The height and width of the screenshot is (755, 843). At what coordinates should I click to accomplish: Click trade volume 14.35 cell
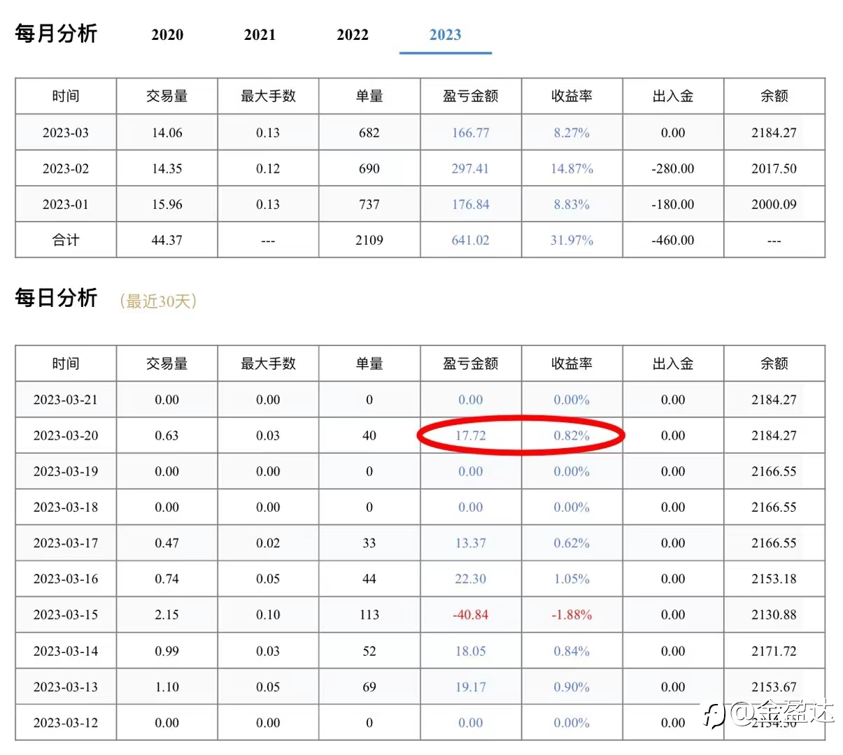pos(167,168)
